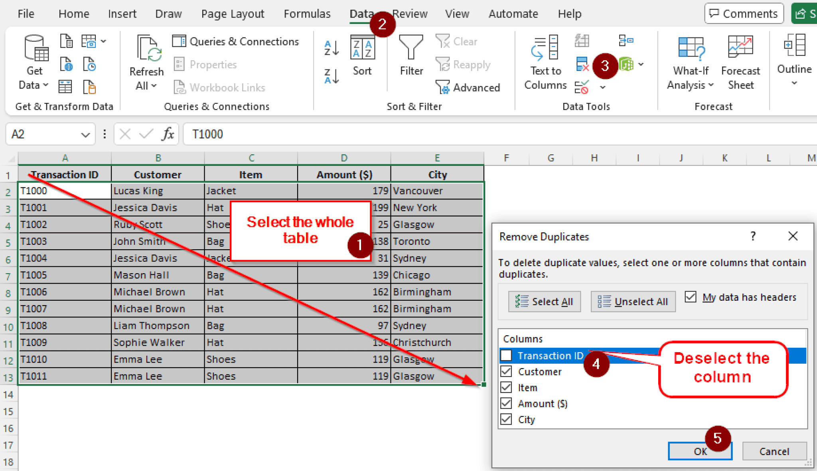Switch to the Formulas tab
The width and height of the screenshot is (817, 471).
pos(307,13)
